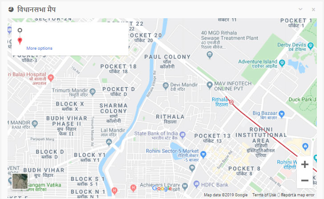Click the Devi Mandir temple marker
The height and width of the screenshot is (199, 324).
tap(166, 86)
